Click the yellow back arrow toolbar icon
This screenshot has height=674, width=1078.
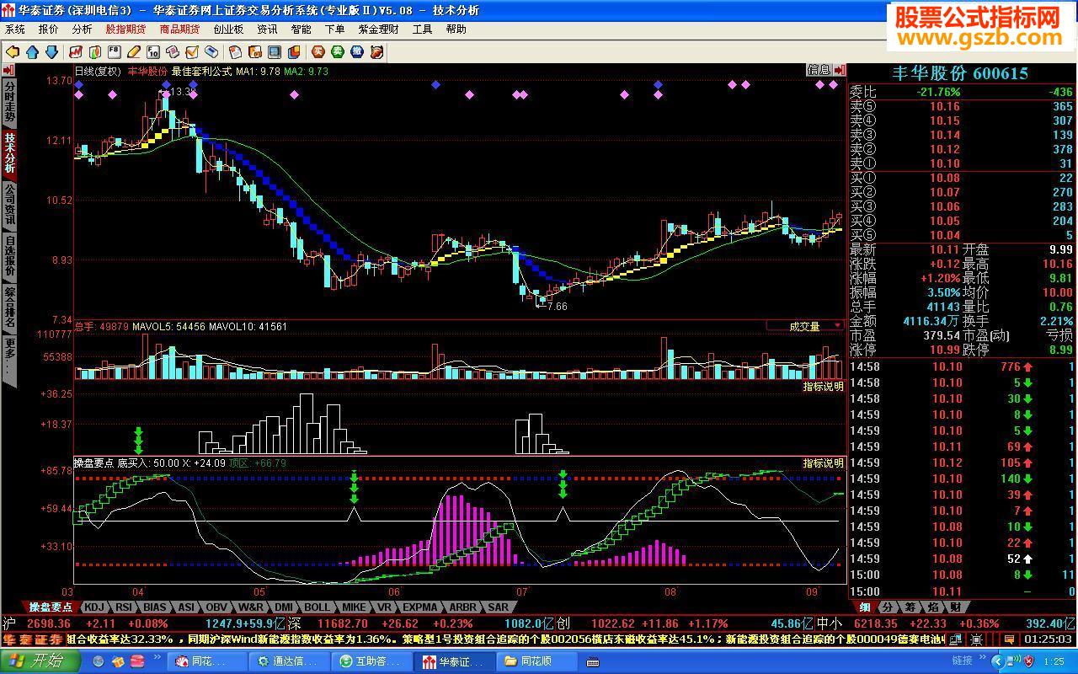(13, 52)
